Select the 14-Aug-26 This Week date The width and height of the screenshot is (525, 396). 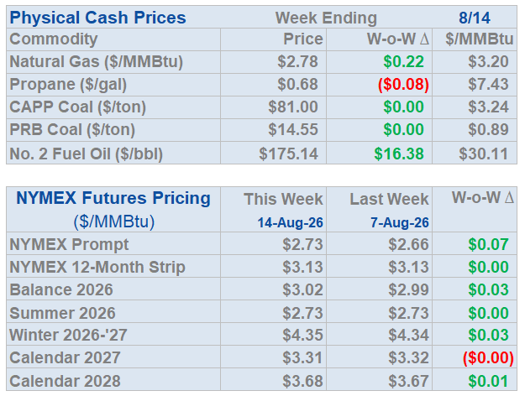(291, 223)
